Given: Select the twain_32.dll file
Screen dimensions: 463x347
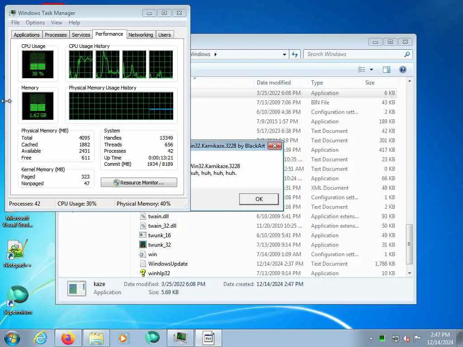Looking at the screenshot, I should point(162,226).
